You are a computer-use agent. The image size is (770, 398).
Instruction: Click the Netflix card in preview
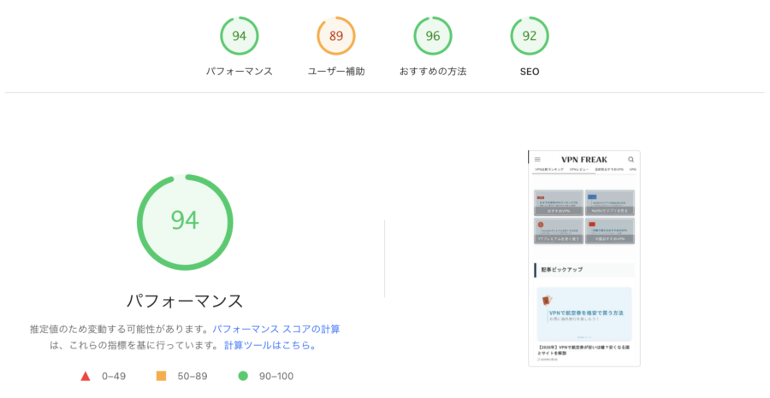coord(610,203)
